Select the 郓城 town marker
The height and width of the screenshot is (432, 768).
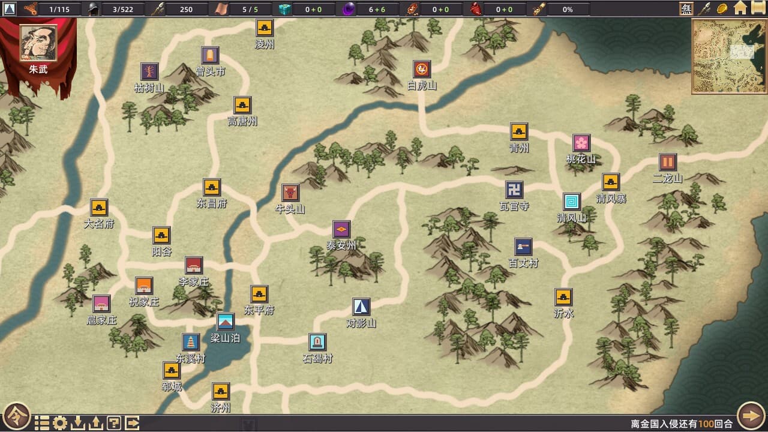[172, 370]
